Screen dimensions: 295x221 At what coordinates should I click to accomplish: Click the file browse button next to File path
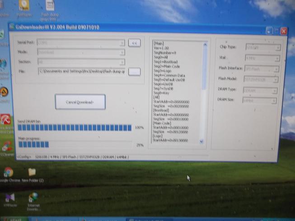(134, 72)
